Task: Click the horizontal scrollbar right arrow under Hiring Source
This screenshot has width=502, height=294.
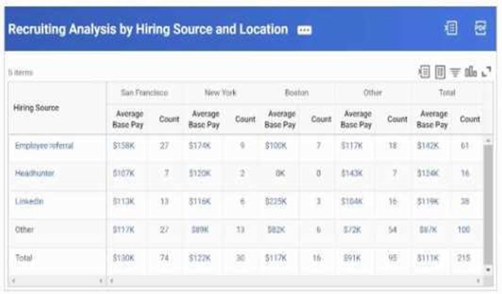Action: click(x=101, y=280)
